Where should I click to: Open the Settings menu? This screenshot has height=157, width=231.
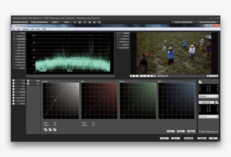[25, 29]
